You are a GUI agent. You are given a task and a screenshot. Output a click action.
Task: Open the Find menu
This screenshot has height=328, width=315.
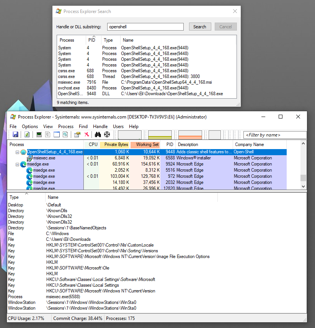pos(83,127)
